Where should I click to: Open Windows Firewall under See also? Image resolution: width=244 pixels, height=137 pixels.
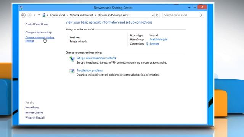[x=35, y=118]
